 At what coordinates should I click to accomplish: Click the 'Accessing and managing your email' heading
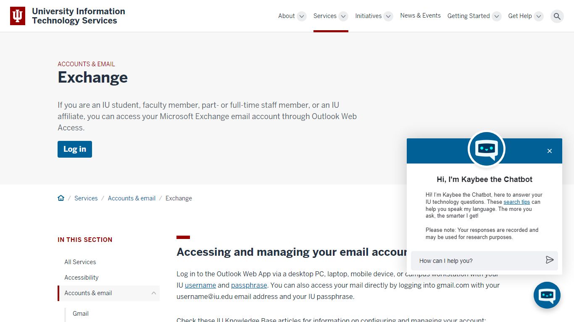point(292,252)
